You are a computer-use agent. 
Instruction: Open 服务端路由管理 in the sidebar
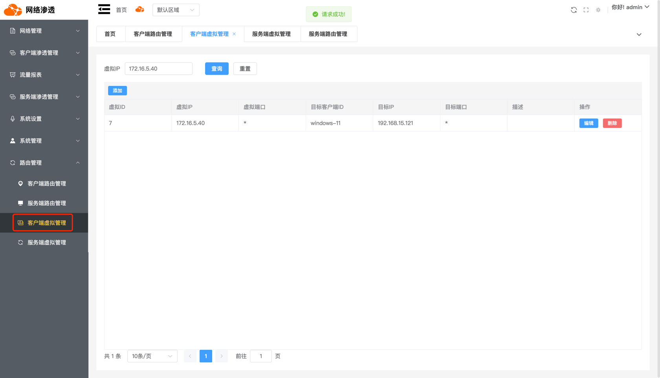coord(46,203)
